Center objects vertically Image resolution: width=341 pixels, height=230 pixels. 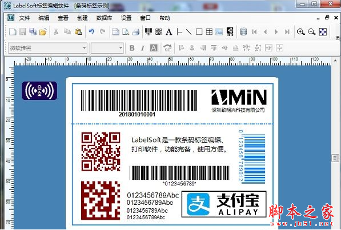225,48
